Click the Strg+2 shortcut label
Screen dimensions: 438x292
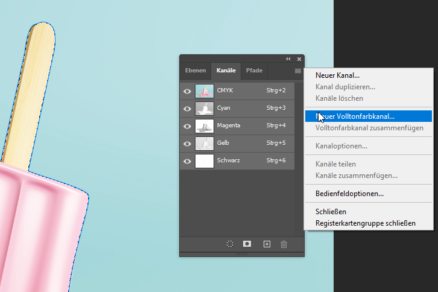(276, 90)
